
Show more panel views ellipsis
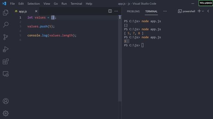point(165,11)
